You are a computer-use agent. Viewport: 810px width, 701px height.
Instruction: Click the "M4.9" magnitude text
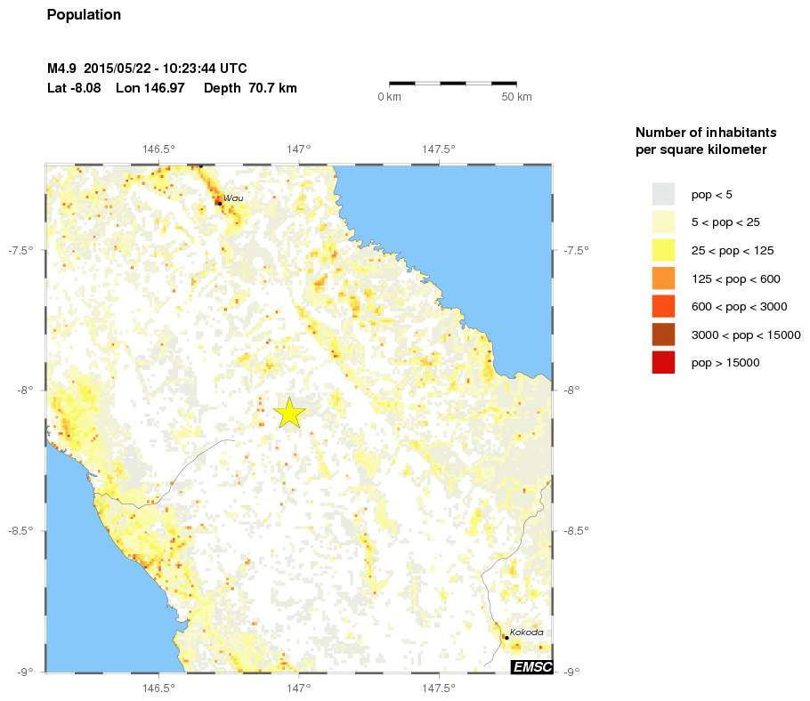[62, 68]
